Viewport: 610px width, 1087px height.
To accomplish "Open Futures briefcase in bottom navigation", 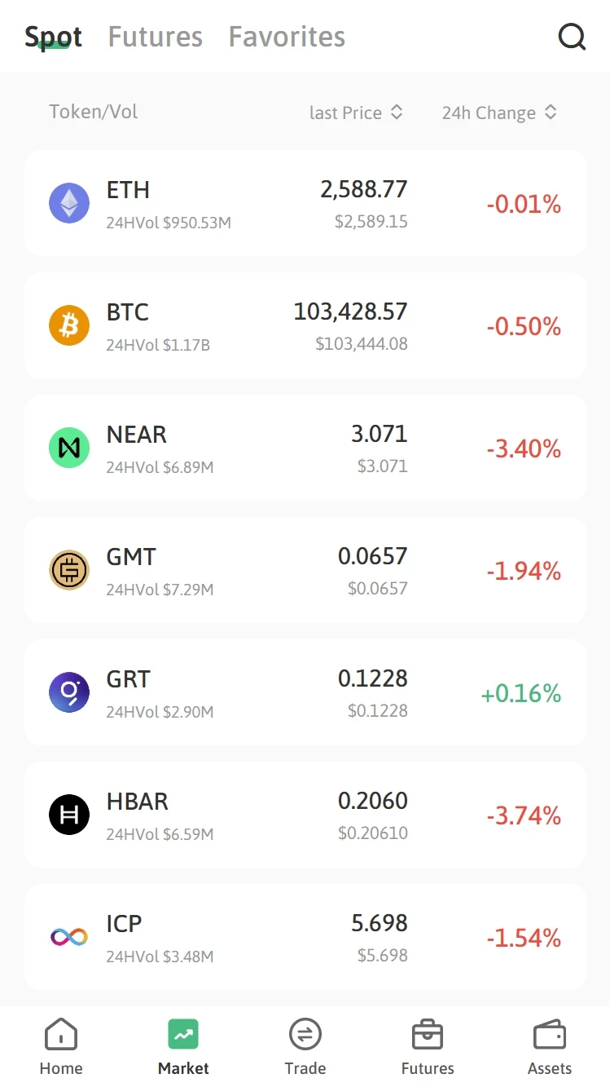I will click(x=428, y=1046).
